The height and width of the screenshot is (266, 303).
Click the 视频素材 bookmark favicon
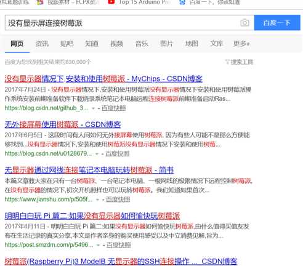pos(40,2)
